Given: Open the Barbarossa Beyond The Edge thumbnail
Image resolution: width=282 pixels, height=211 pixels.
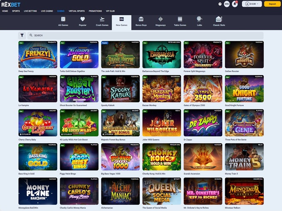Looking at the screenshot, I should (x=162, y=55).
